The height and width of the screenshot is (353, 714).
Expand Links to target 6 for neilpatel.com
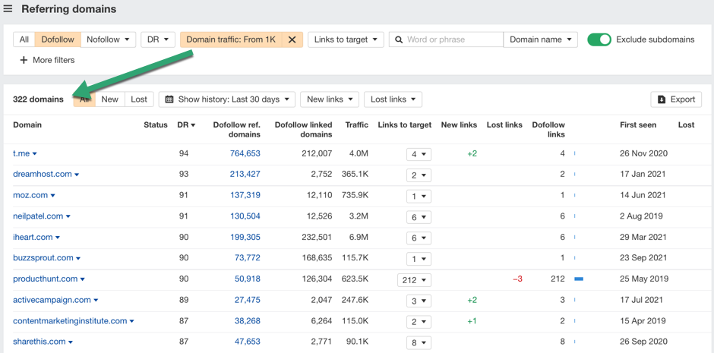(x=419, y=217)
